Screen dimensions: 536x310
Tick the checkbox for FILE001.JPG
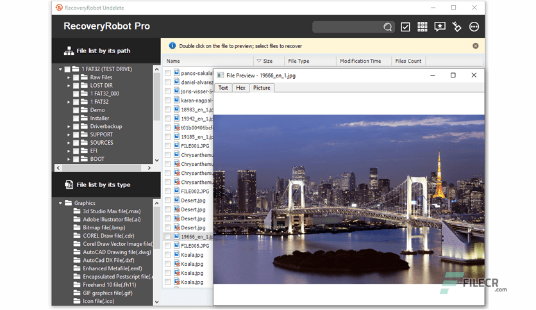(x=167, y=146)
